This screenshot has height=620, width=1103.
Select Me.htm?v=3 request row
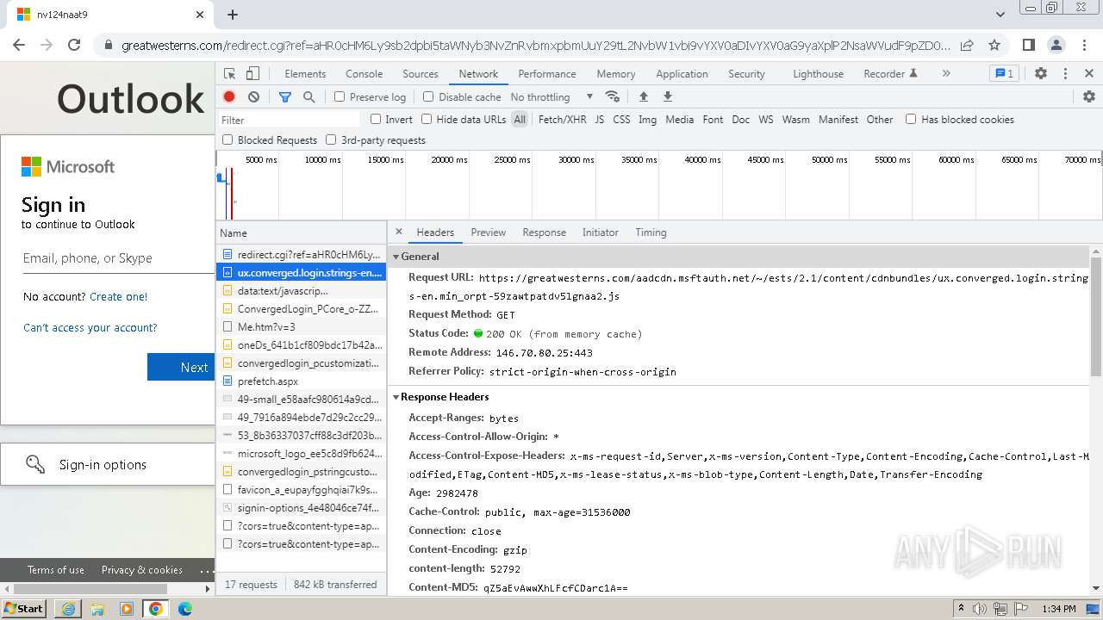point(301,327)
